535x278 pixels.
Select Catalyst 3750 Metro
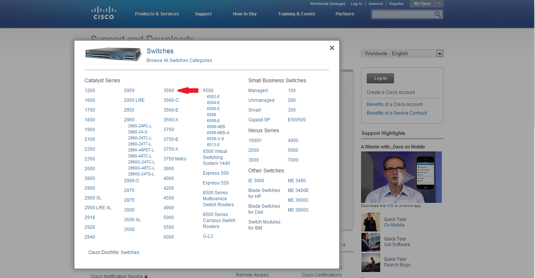[175, 159]
